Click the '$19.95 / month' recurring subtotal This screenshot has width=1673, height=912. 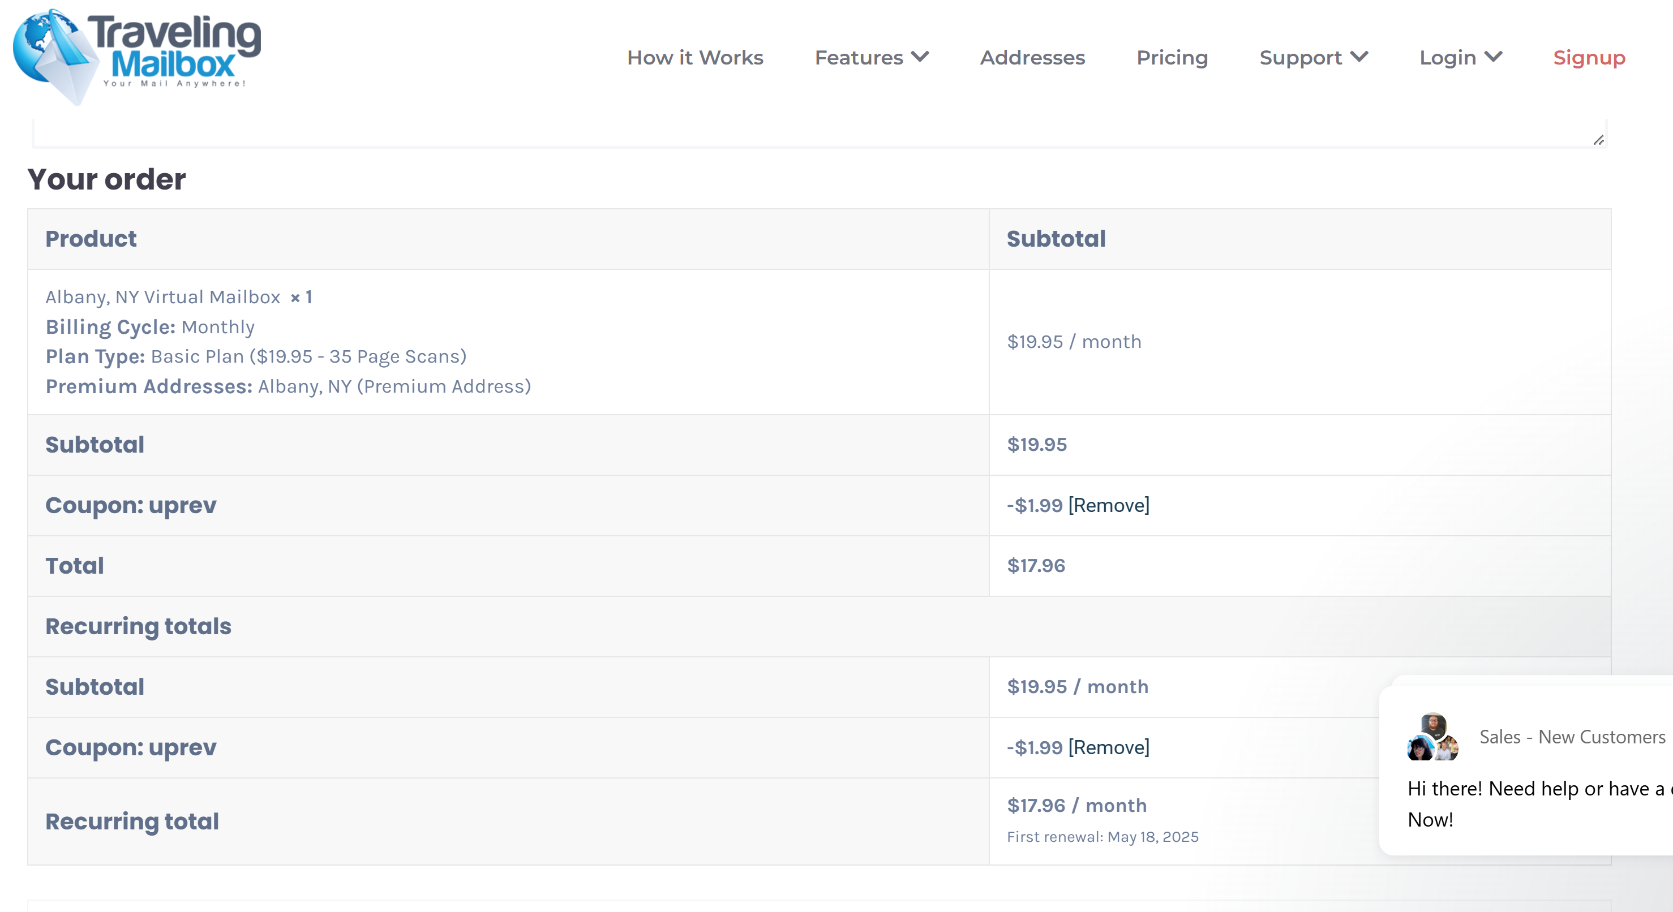[x=1078, y=687]
